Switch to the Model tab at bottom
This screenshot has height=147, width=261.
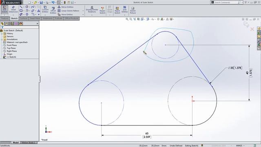click(x=15, y=143)
